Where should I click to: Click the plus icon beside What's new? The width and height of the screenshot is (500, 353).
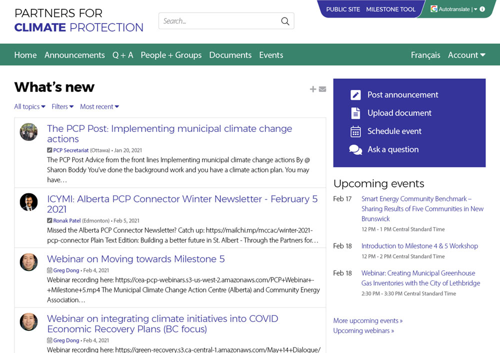313,89
